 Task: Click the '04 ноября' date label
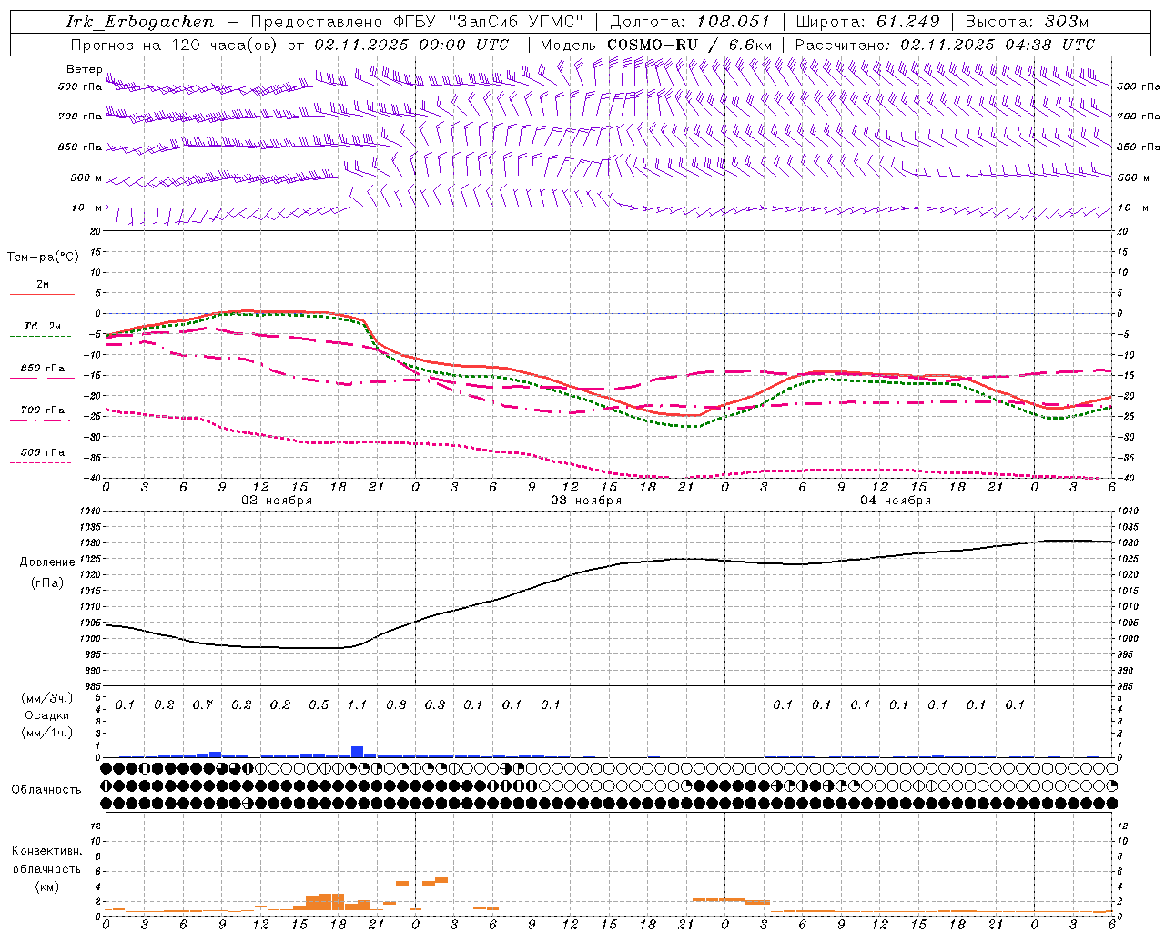896,501
